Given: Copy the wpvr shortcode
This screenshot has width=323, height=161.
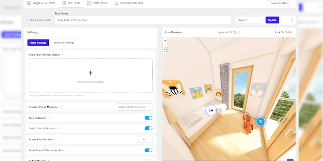Looking at the screenshot, I should 239,33.
